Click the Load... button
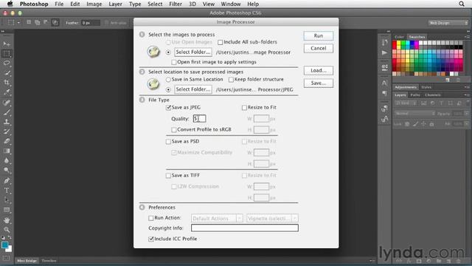Viewport: 472px width, 266px height. click(318, 71)
